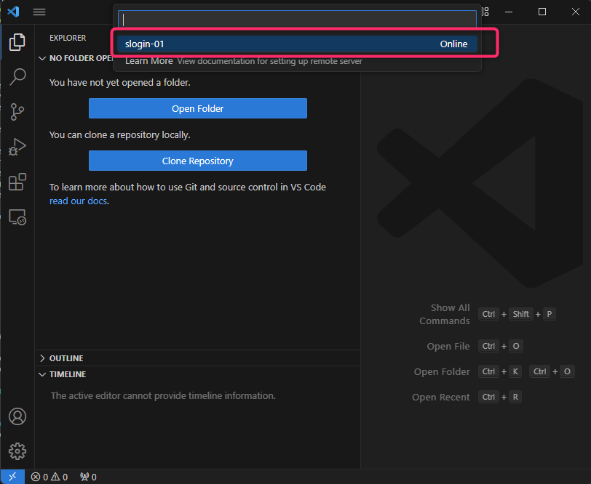Follow the read our docs link
This screenshot has width=591, height=484.
coord(78,201)
